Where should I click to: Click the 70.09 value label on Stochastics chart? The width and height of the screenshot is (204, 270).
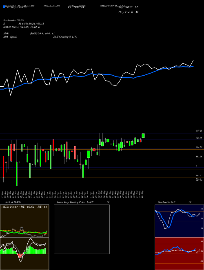pyautogui.click(x=198, y=215)
